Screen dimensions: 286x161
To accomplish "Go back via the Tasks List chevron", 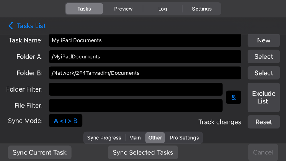I will 11,26.
